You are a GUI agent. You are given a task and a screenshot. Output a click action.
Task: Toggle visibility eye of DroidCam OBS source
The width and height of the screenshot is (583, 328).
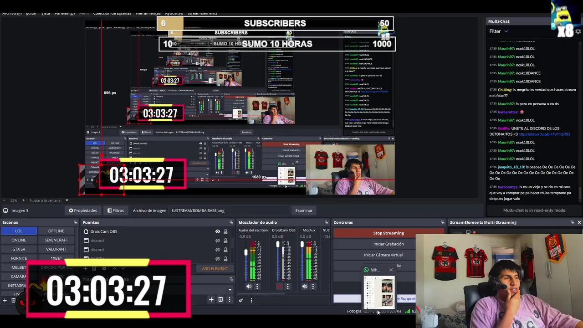click(218, 231)
